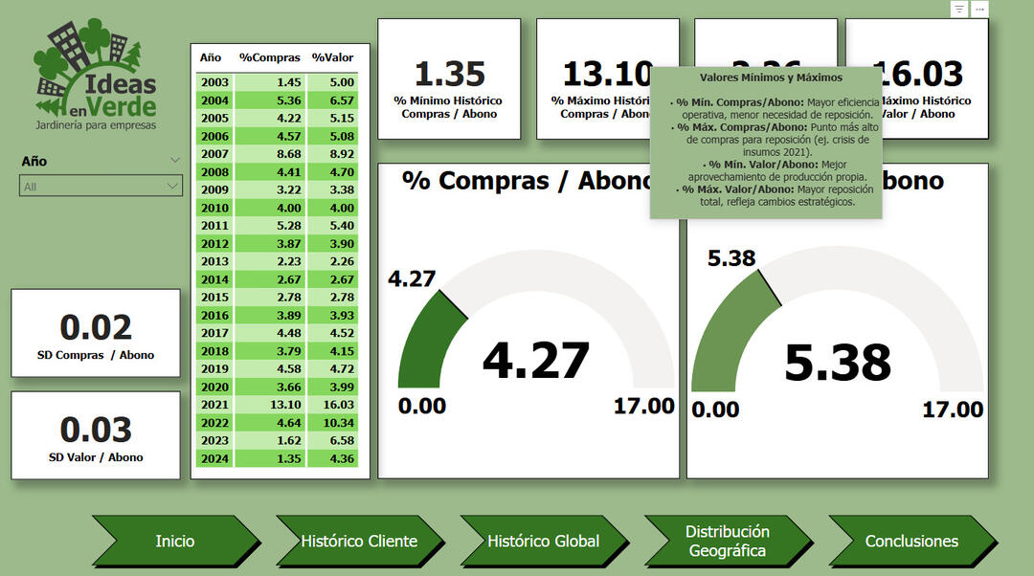Click the Año column header in table

point(211,57)
